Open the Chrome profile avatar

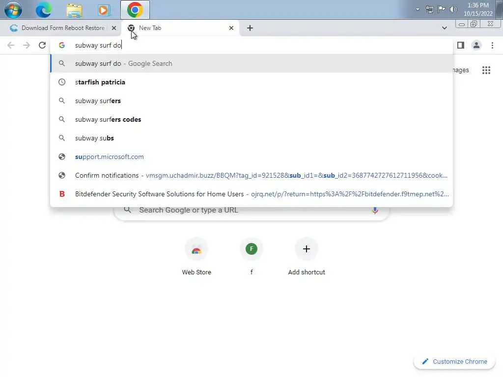tap(476, 45)
